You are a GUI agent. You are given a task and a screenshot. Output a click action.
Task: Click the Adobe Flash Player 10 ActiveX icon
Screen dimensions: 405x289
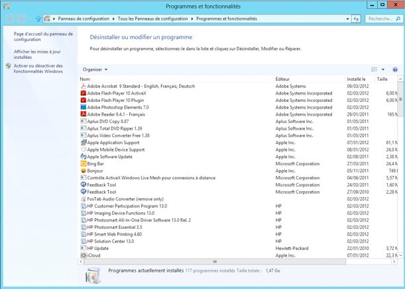(x=84, y=93)
